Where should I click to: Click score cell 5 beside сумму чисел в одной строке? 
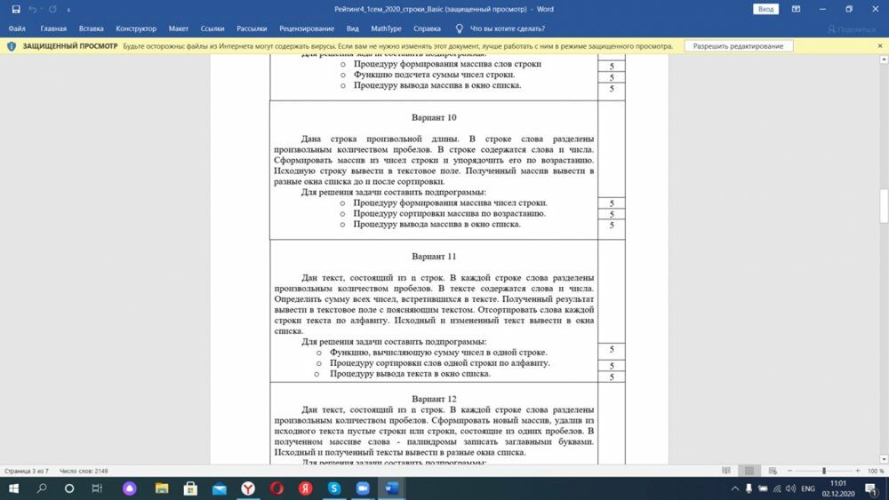612,350
